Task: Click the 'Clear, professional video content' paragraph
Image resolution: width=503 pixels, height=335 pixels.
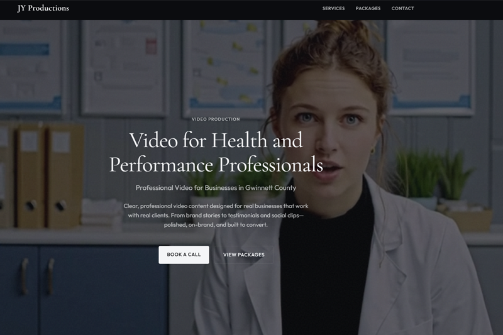Action: point(216,215)
